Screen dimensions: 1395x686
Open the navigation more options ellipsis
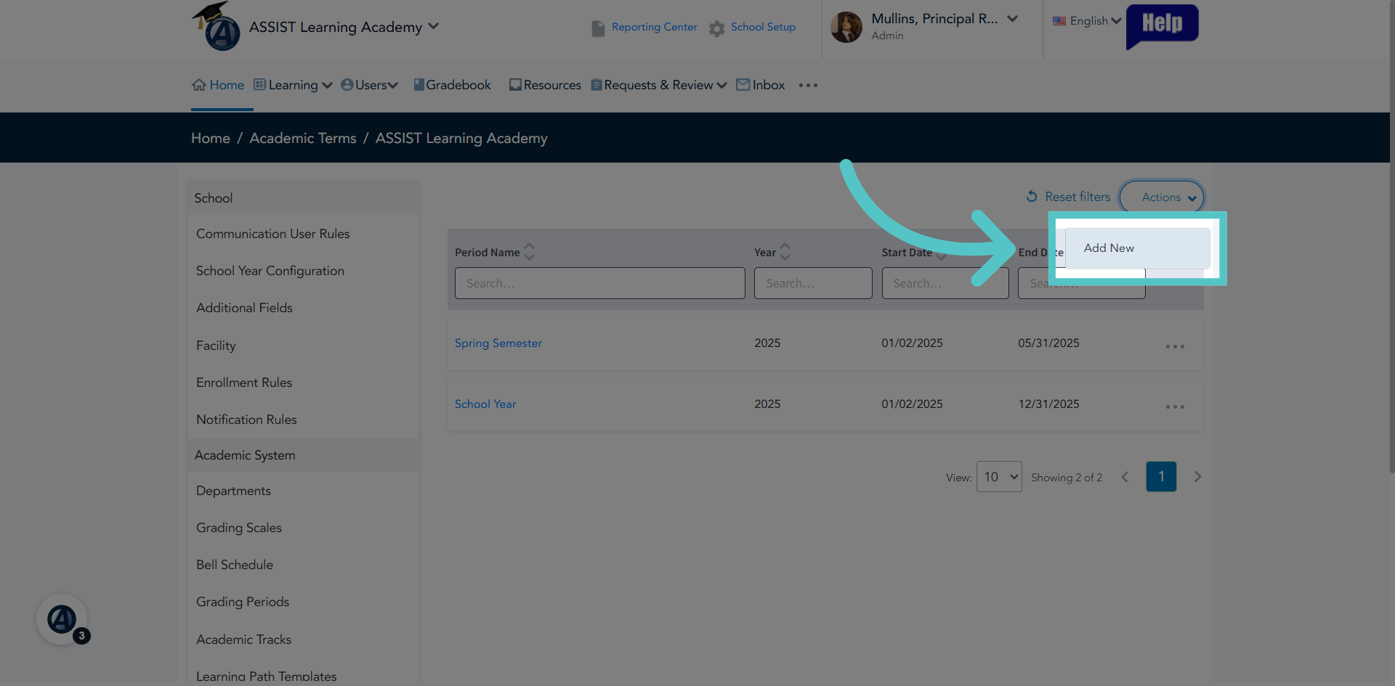tap(808, 86)
